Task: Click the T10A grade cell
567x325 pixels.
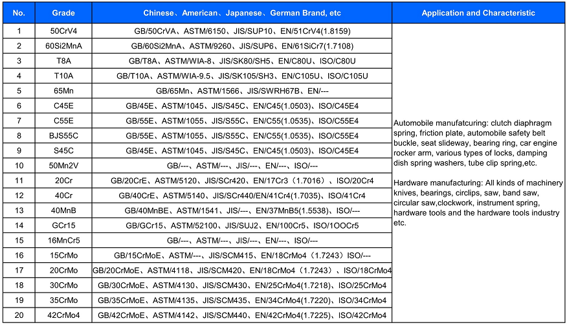Action: click(63, 76)
